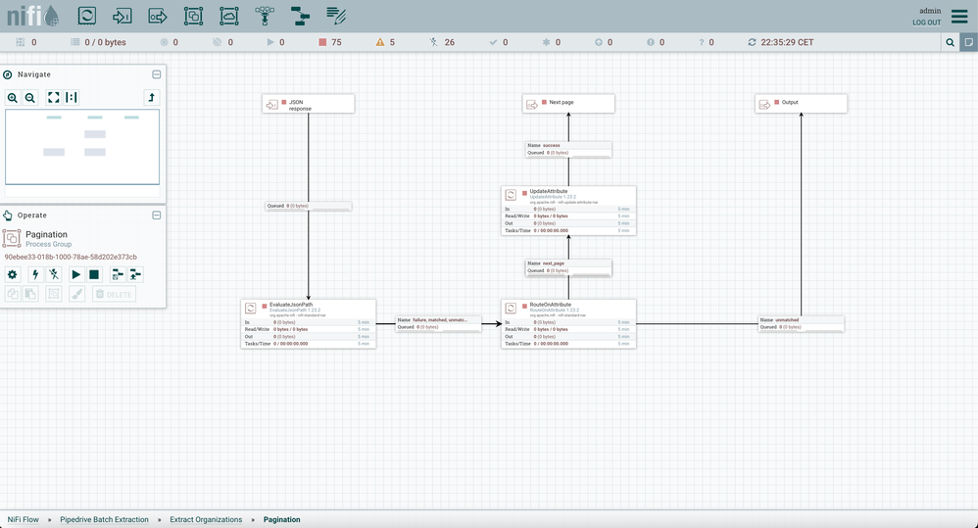The width and height of the screenshot is (978, 528).
Task: Select the Template toolbar icon
Action: 300,16
